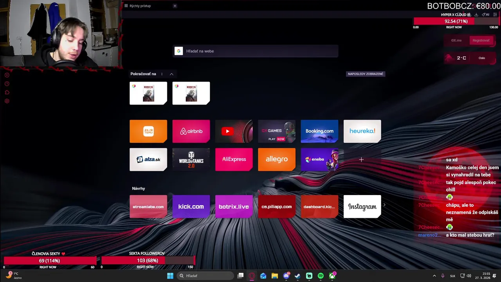Open SLK keyboard language switcher
Image resolution: width=501 pixels, height=282 pixels.
click(452, 276)
